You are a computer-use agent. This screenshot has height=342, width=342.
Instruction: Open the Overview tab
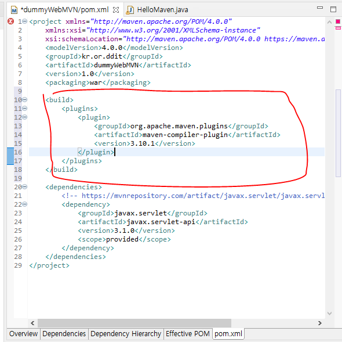coord(23,334)
